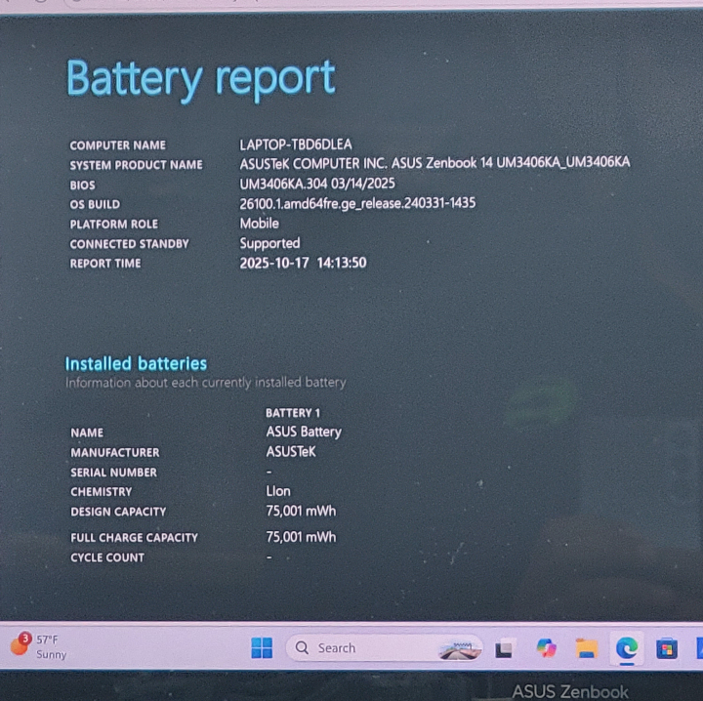
Task: Click the Battery report title
Action: tap(200, 79)
